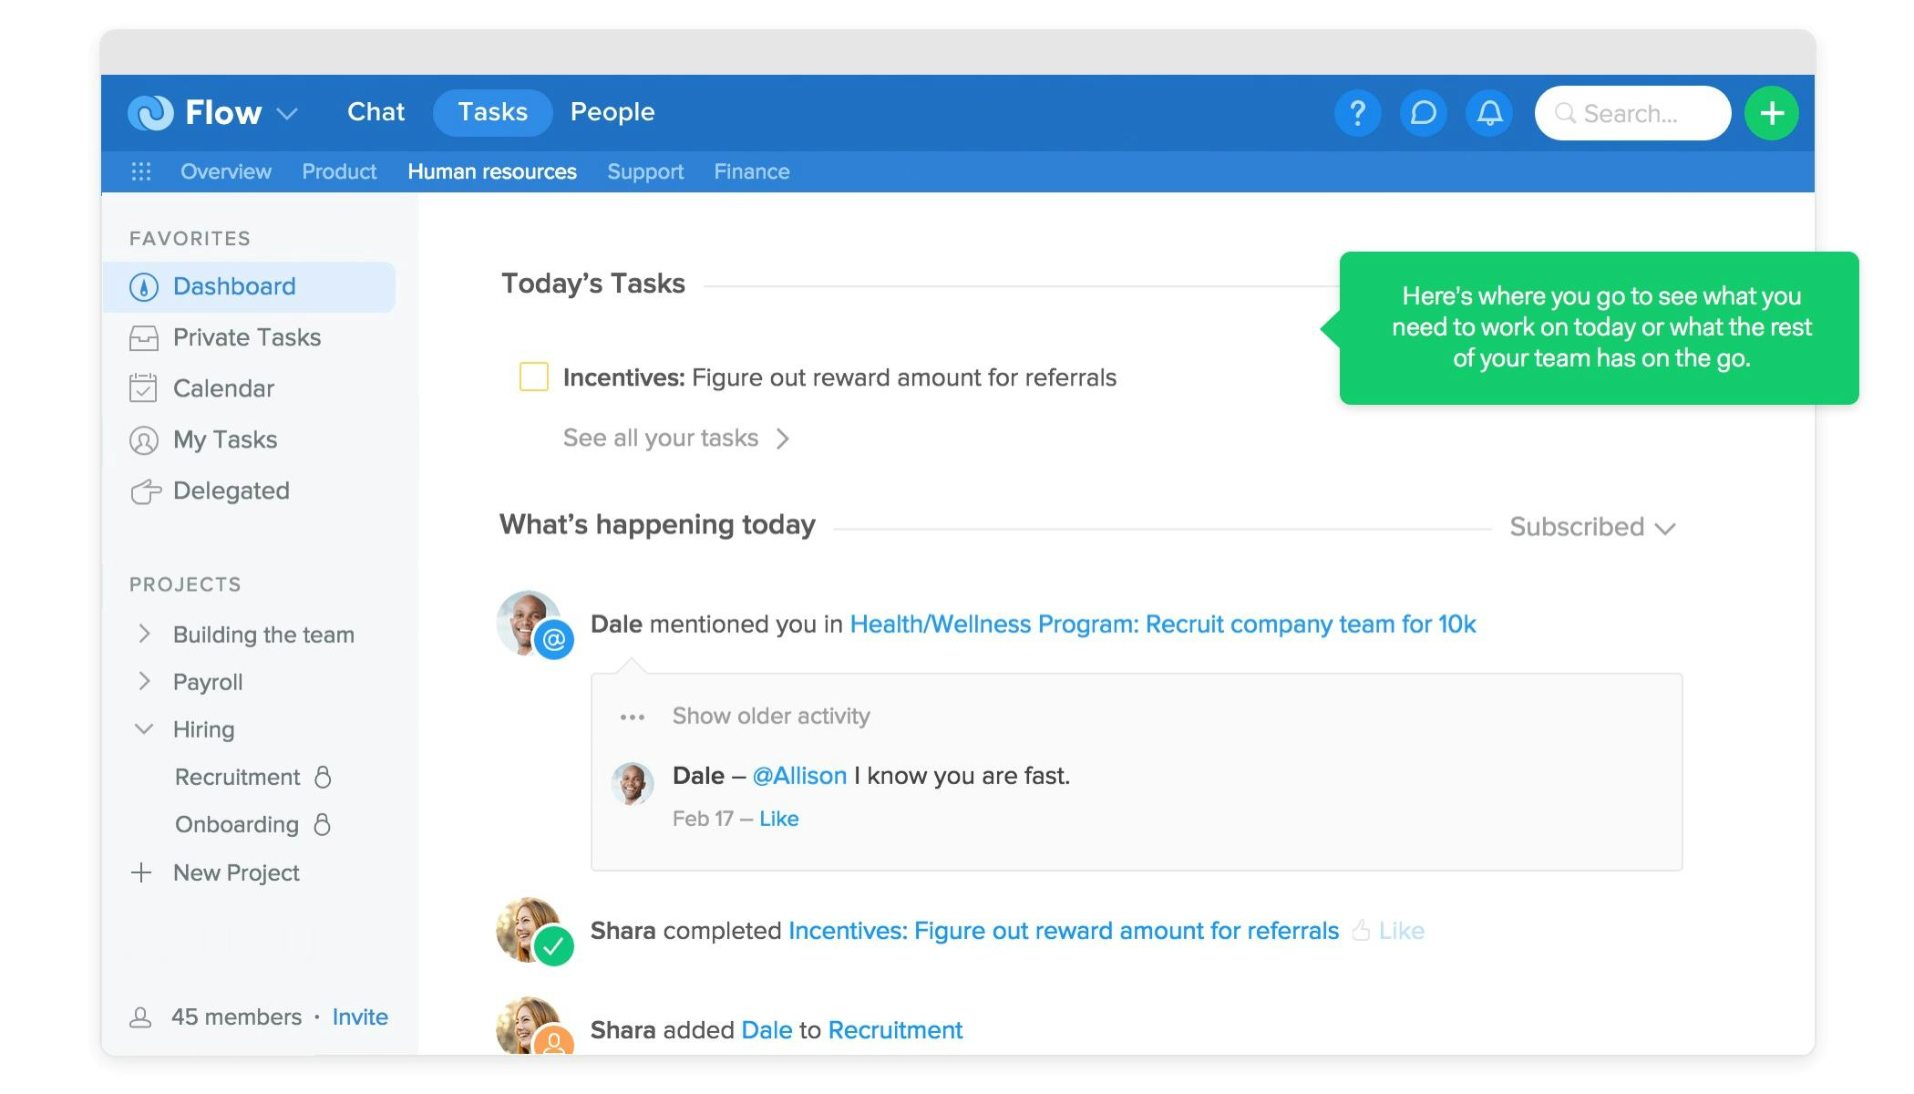Open notifications bell icon

1489,113
